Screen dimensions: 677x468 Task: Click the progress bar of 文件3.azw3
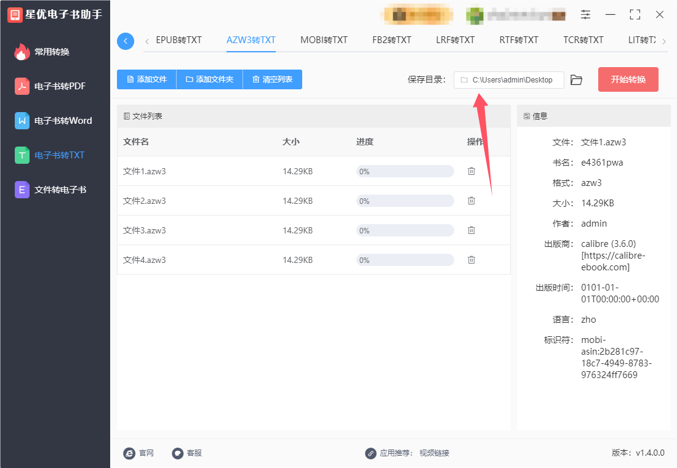(405, 231)
